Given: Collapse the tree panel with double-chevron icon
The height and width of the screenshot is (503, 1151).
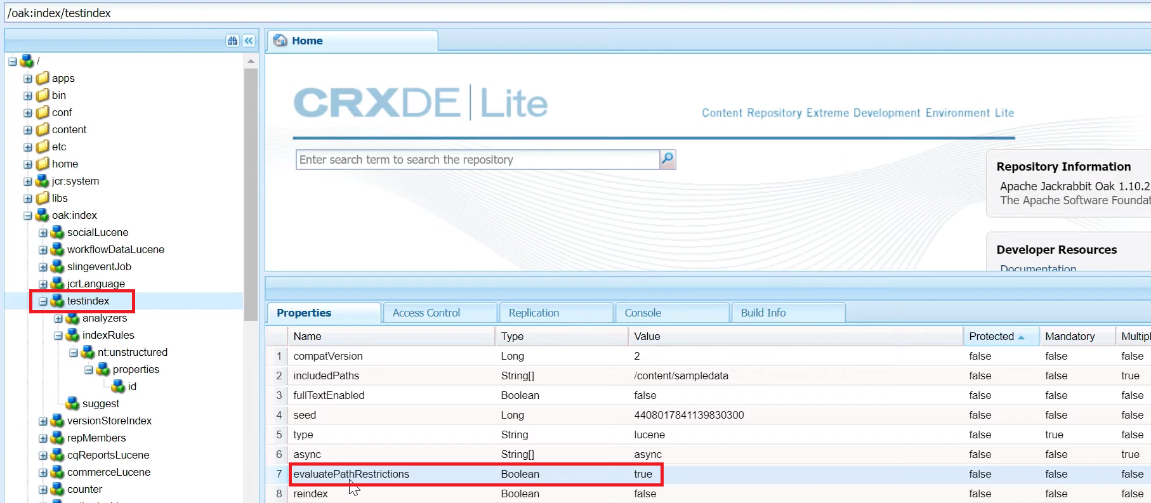Looking at the screenshot, I should [249, 41].
